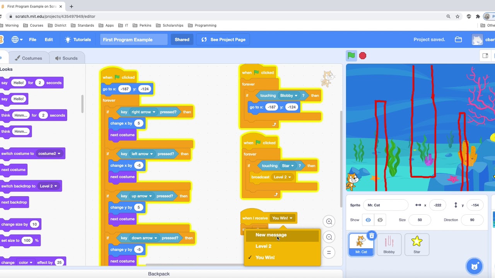Edit the sprite Direction field
This screenshot has width=495, height=278.
coord(472,220)
